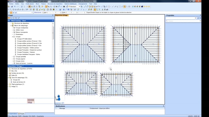Pin the Notifications panel with pushpin icon
Screen dimensions: 209x117
tap(164, 106)
